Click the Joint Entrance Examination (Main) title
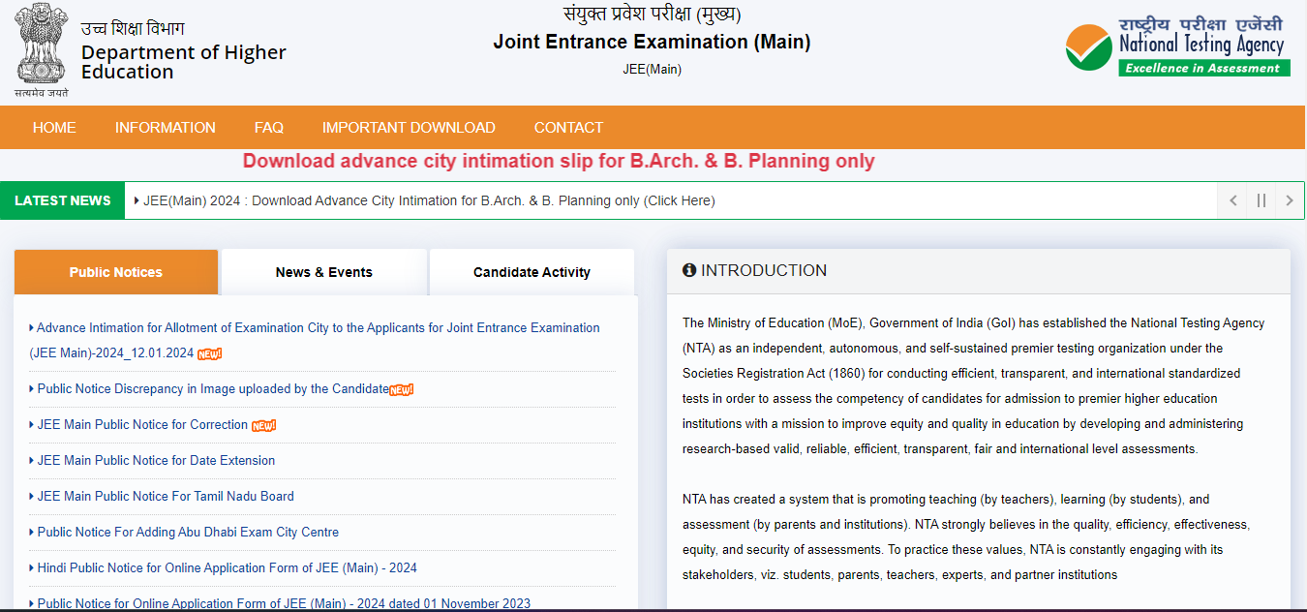 [x=652, y=42]
